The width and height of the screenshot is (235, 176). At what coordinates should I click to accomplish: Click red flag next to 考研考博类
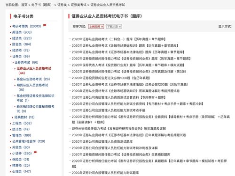[x=45, y=25]
